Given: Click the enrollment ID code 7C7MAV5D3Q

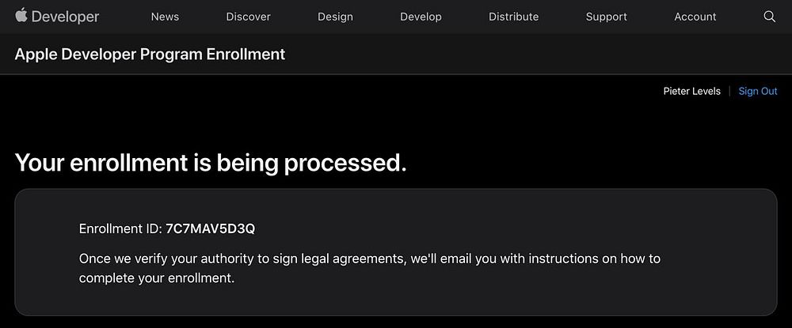Looking at the screenshot, I should 210,229.
